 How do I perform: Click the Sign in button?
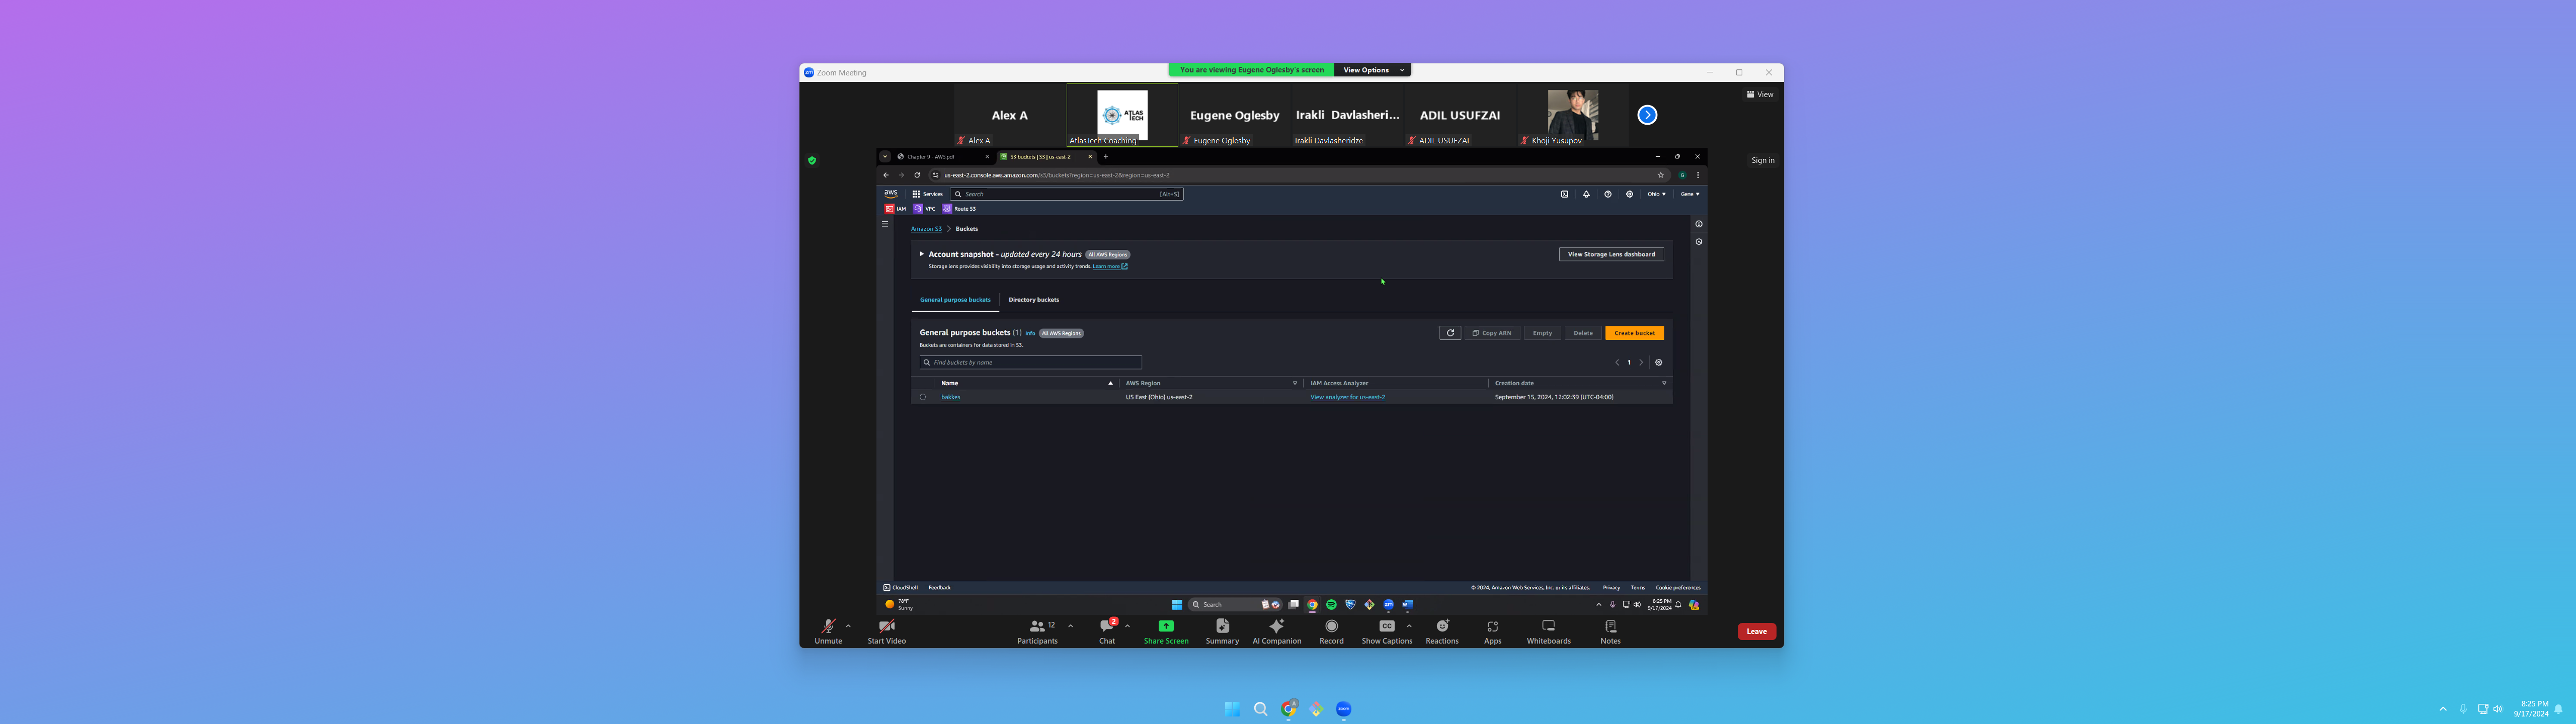(1762, 160)
